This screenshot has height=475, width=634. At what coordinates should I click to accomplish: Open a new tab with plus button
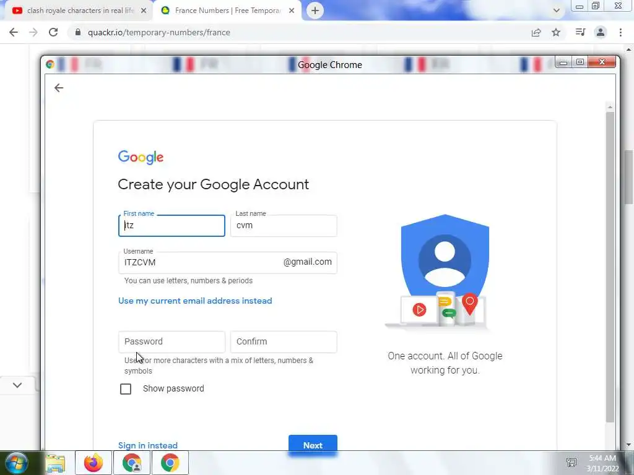pos(315,11)
